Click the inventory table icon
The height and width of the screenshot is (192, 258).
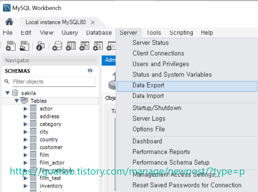(33, 186)
